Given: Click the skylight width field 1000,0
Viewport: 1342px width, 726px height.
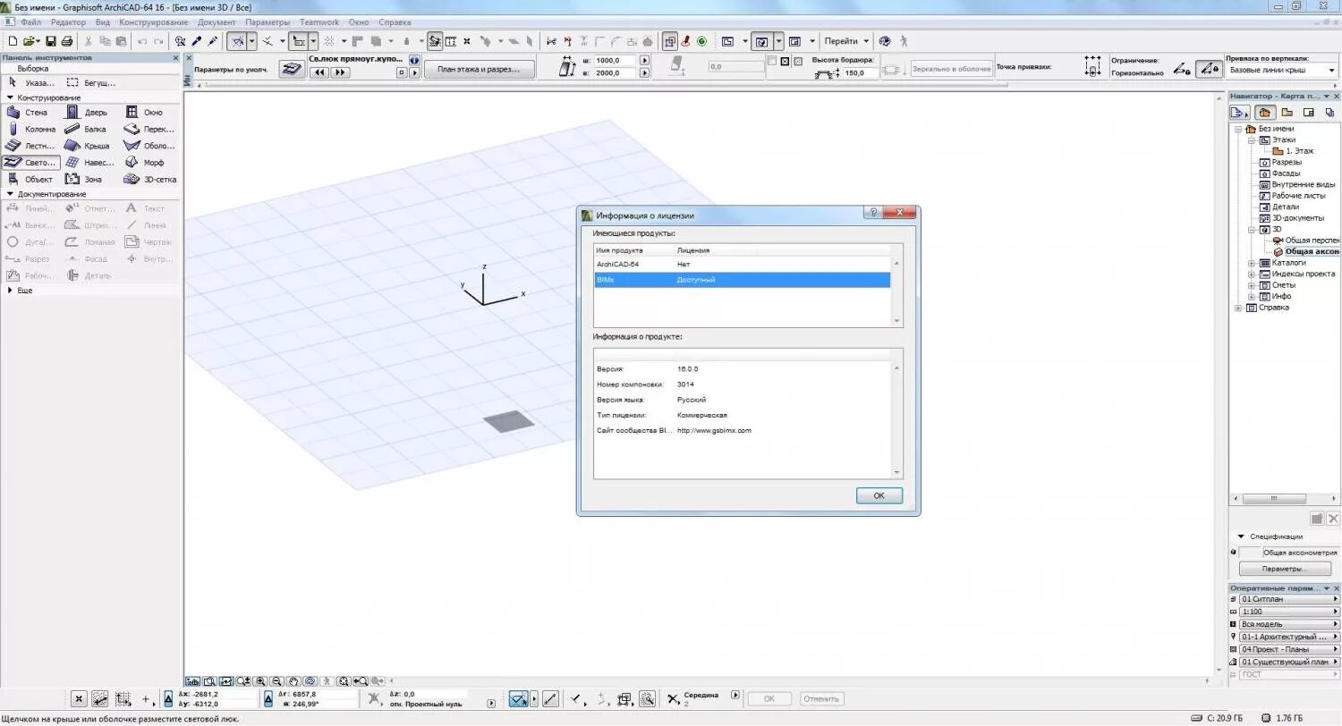Looking at the screenshot, I should click(616, 61).
